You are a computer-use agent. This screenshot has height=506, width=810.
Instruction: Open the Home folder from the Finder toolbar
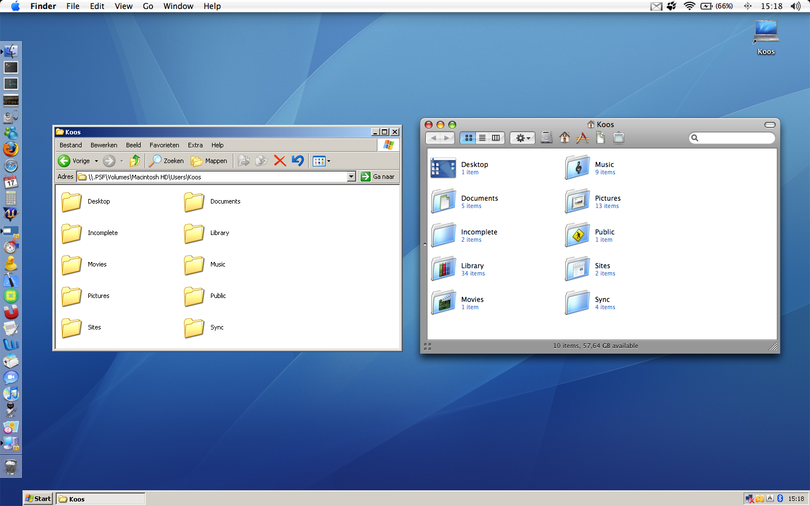pyautogui.click(x=565, y=138)
